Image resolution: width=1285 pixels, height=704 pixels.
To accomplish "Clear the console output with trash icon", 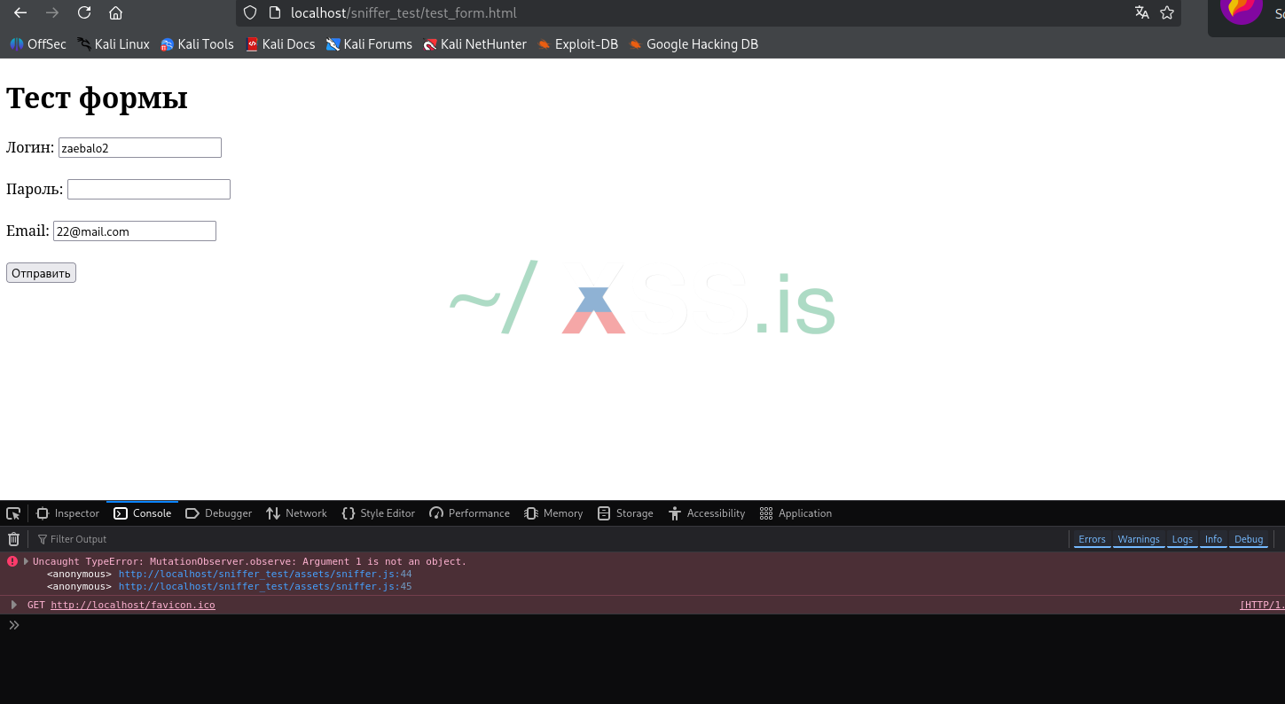I will click(13, 538).
